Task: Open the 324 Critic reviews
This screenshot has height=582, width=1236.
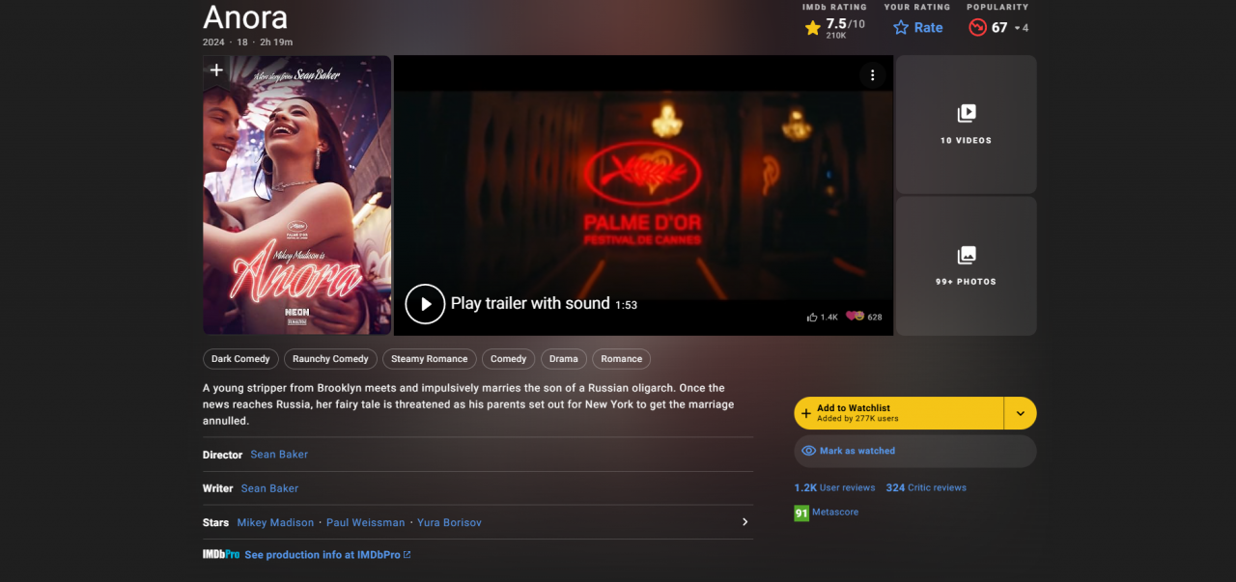Action: [x=926, y=487]
